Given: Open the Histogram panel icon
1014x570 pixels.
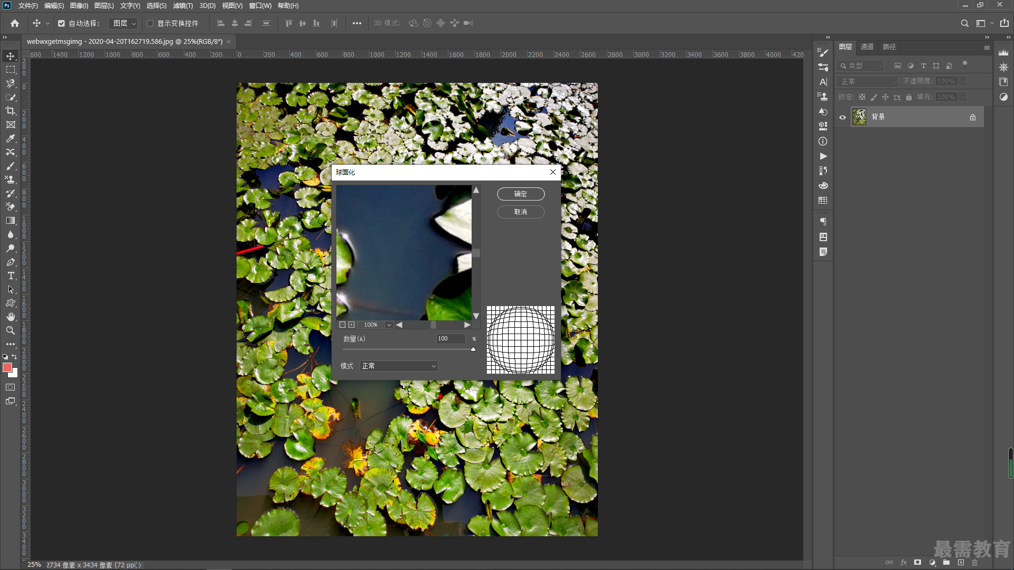Looking at the screenshot, I should 1003,52.
